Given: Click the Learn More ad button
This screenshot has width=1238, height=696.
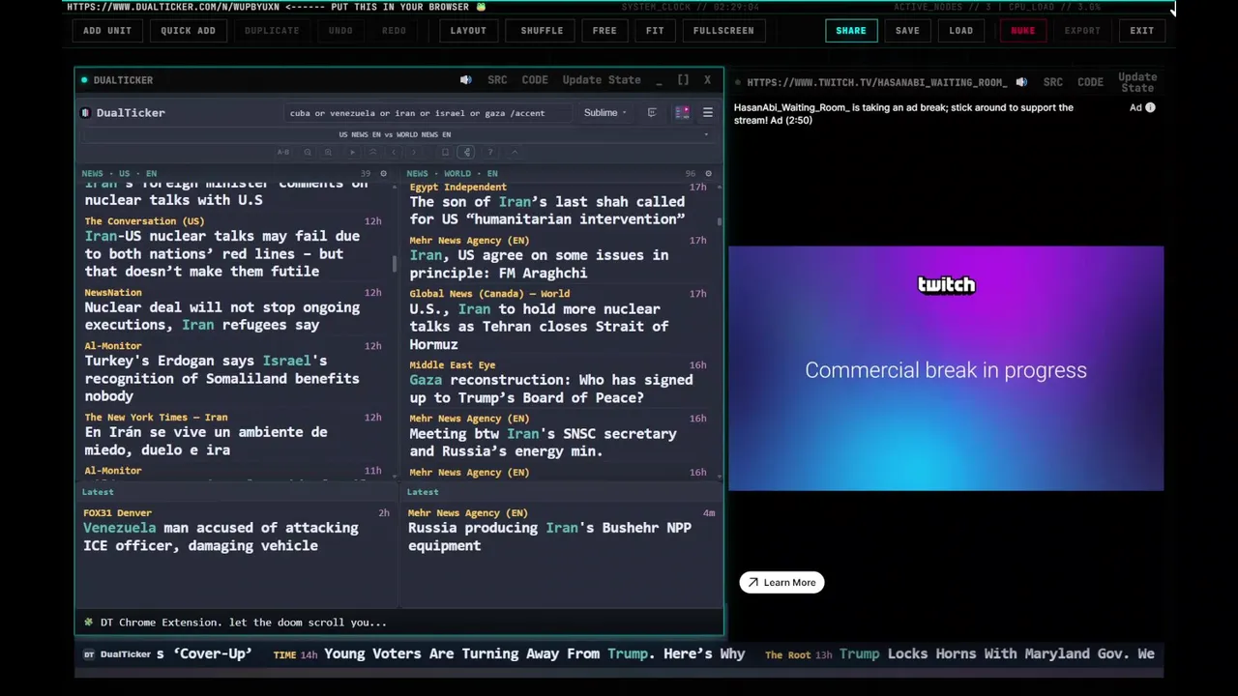Looking at the screenshot, I should pos(781,583).
